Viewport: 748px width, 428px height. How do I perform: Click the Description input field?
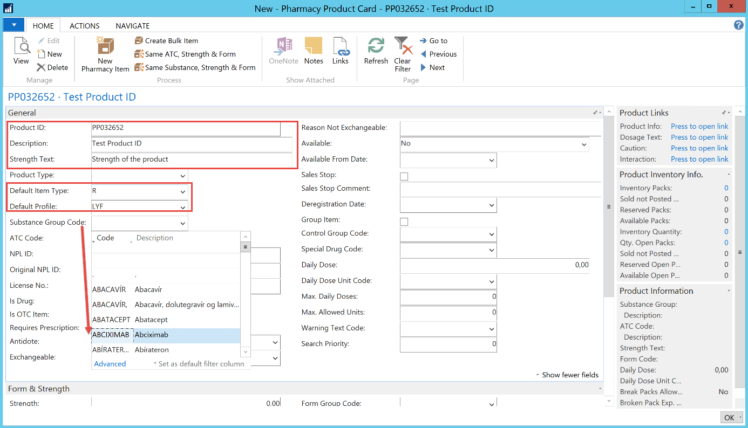192,144
